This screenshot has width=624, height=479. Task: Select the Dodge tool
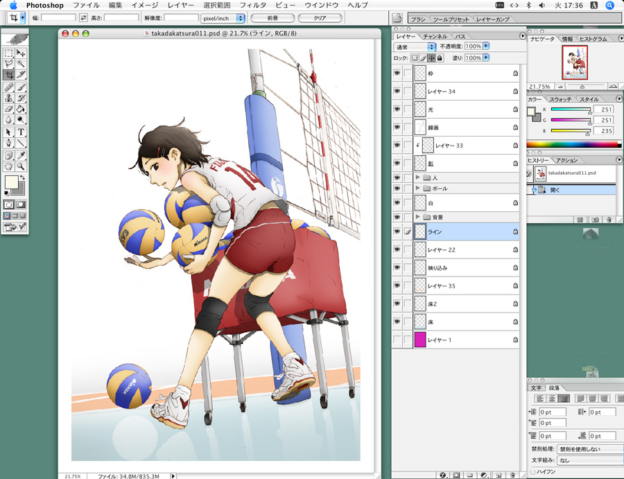21,119
